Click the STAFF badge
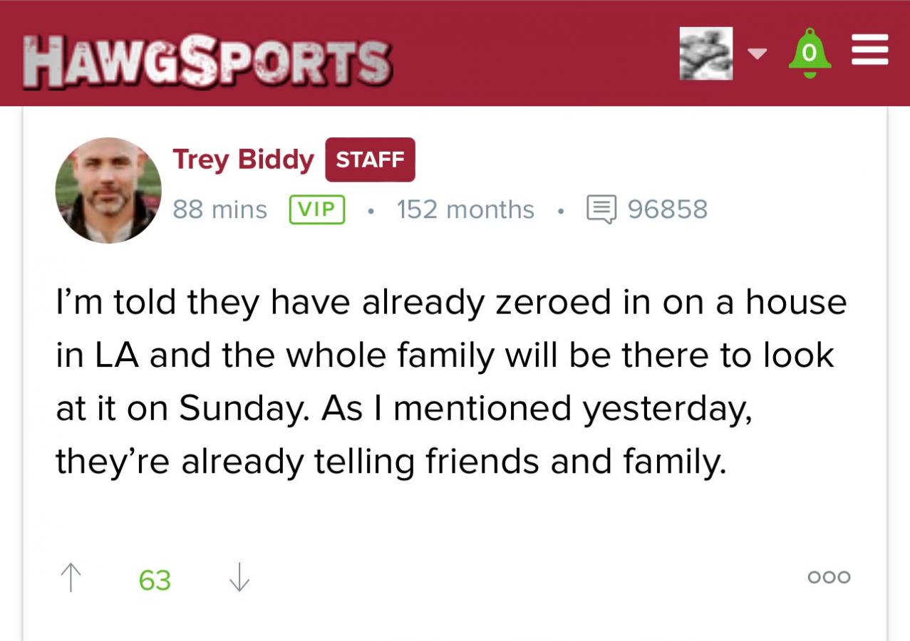910x641 pixels. [x=370, y=160]
